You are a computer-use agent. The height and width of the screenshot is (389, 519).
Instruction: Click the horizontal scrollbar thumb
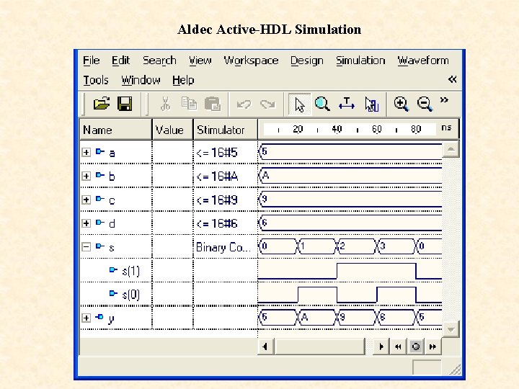pos(320,346)
